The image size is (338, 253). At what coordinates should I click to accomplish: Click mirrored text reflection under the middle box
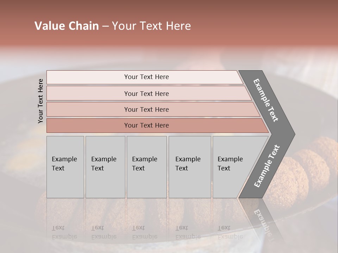(x=144, y=232)
